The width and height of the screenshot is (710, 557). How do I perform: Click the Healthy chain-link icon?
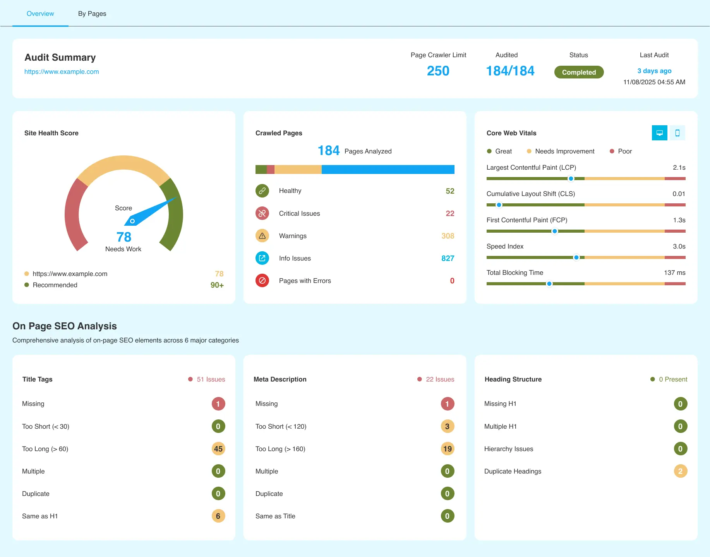[262, 191]
